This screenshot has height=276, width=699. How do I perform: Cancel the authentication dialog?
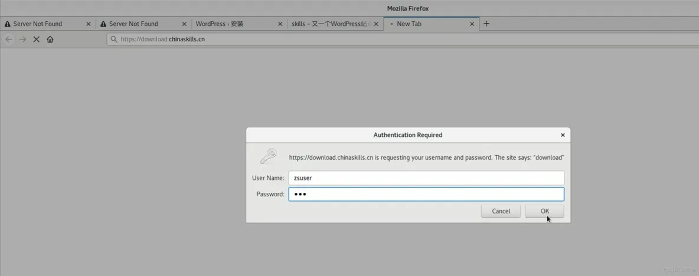501,211
